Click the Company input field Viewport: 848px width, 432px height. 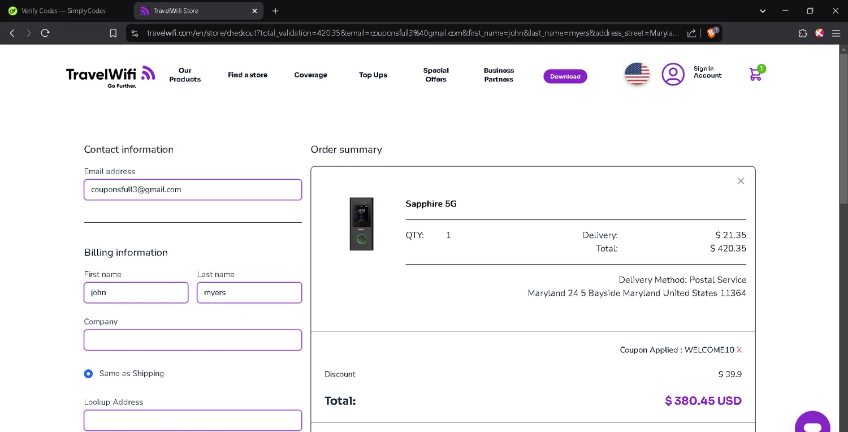click(x=193, y=340)
